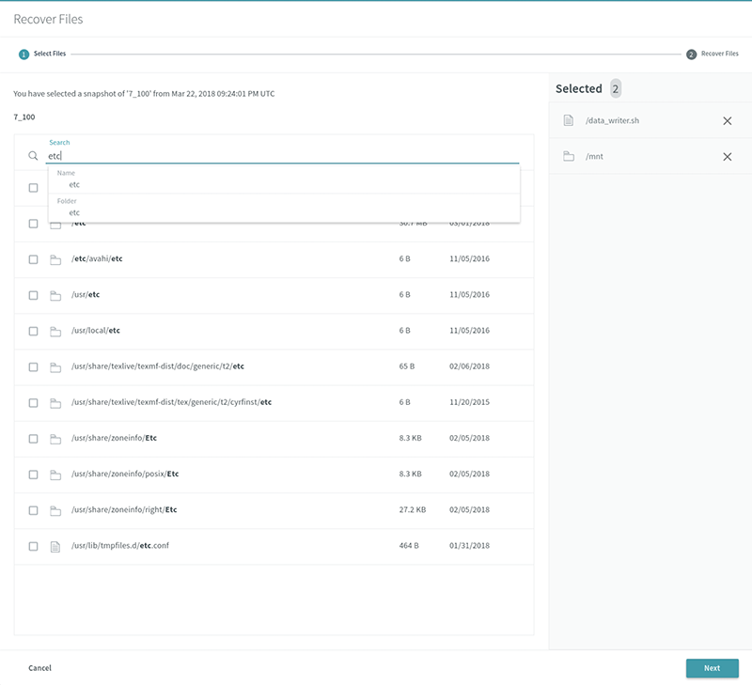Tick checkbox for zoneinfo/right/Etc

33,510
